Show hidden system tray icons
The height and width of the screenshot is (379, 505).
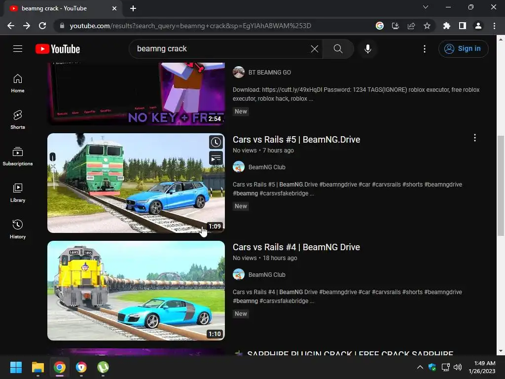420,367
